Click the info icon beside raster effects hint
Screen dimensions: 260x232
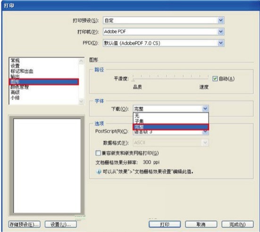99,172
